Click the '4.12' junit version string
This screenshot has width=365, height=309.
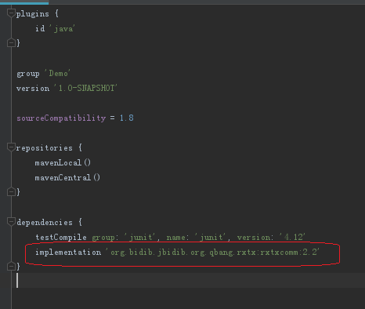(292, 237)
